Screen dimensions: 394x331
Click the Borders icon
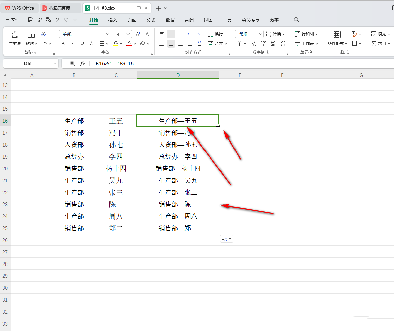[x=102, y=44]
